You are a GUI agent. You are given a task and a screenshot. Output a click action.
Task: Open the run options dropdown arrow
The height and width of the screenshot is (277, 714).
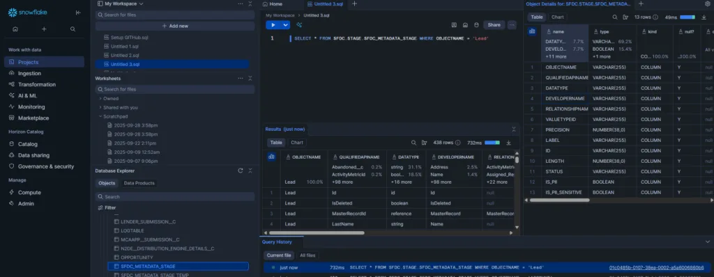coord(285,25)
